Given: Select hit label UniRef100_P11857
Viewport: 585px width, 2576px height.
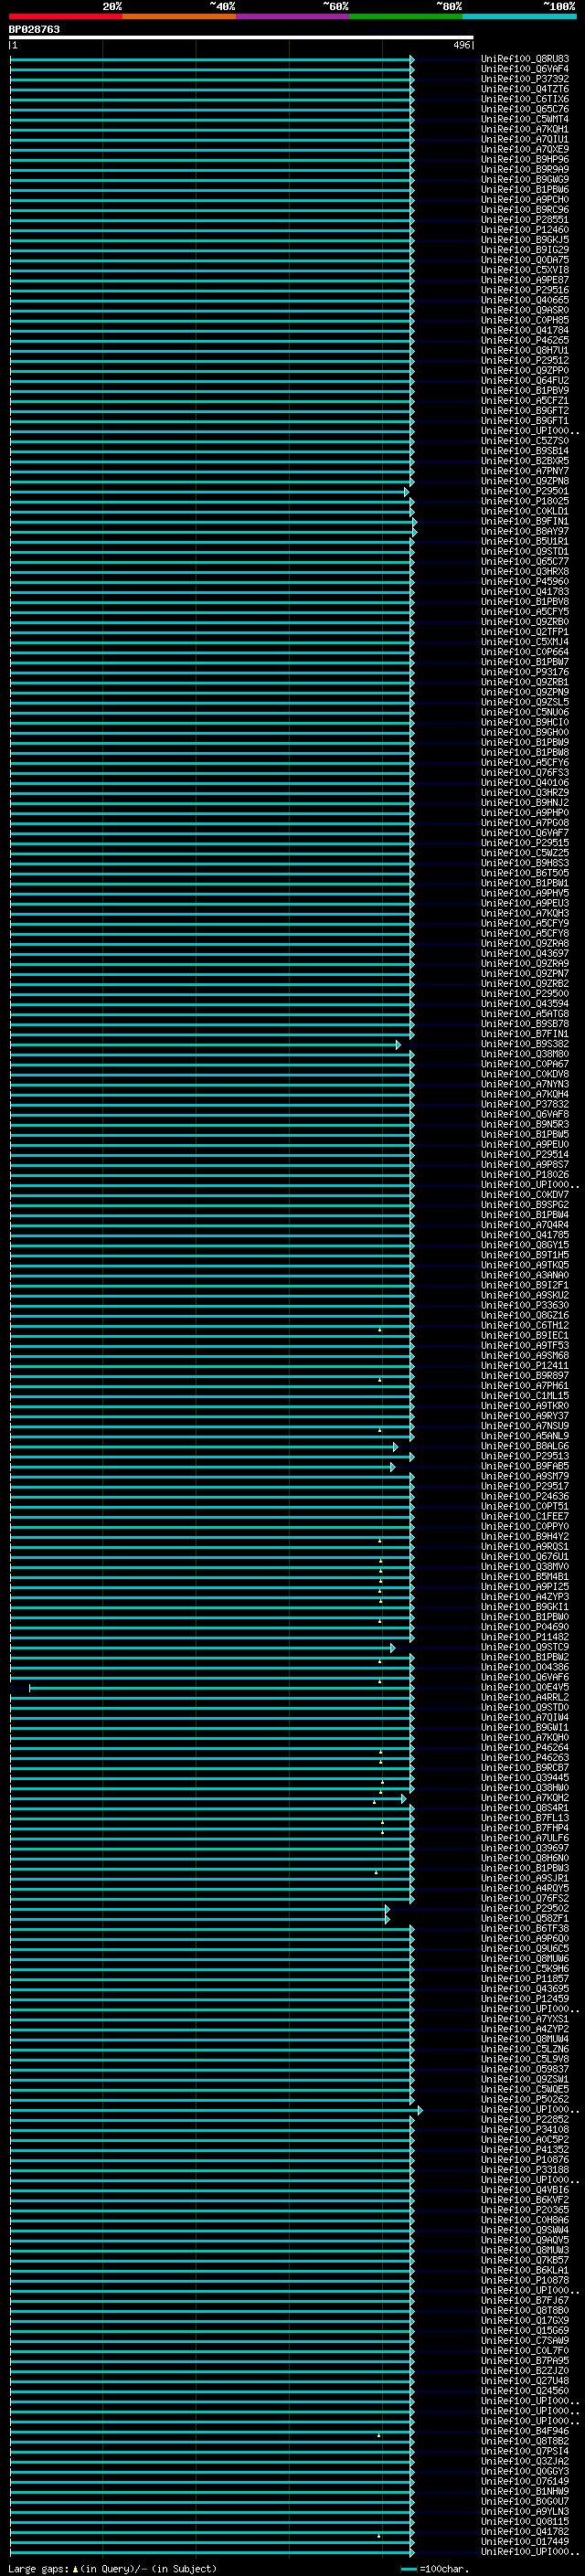Looking at the screenshot, I should (525, 1979).
